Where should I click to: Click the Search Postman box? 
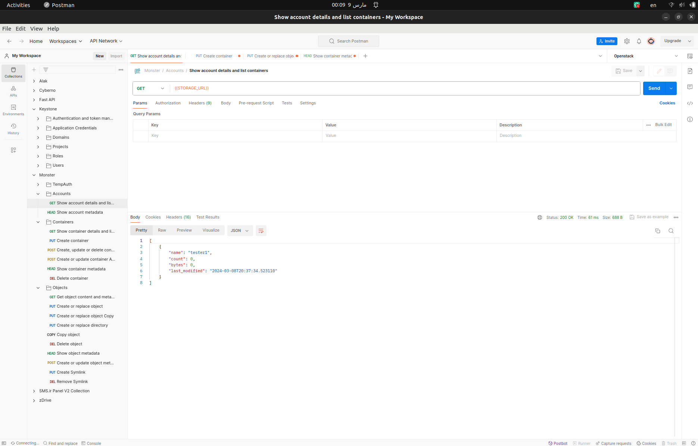pyautogui.click(x=349, y=41)
